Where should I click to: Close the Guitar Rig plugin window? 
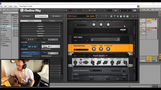(138, 6)
